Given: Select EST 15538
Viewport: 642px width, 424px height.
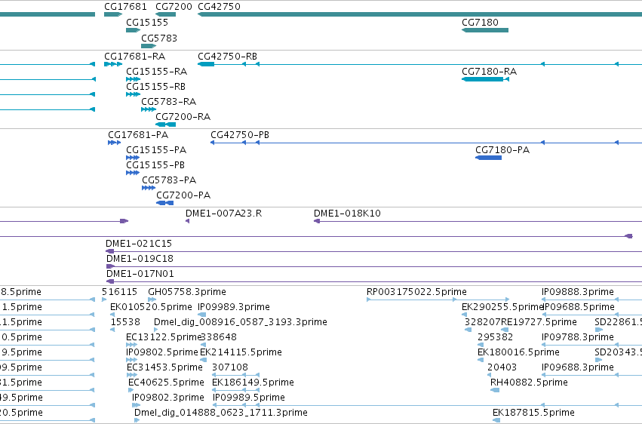Looking at the screenshot, I should [x=112, y=330].
